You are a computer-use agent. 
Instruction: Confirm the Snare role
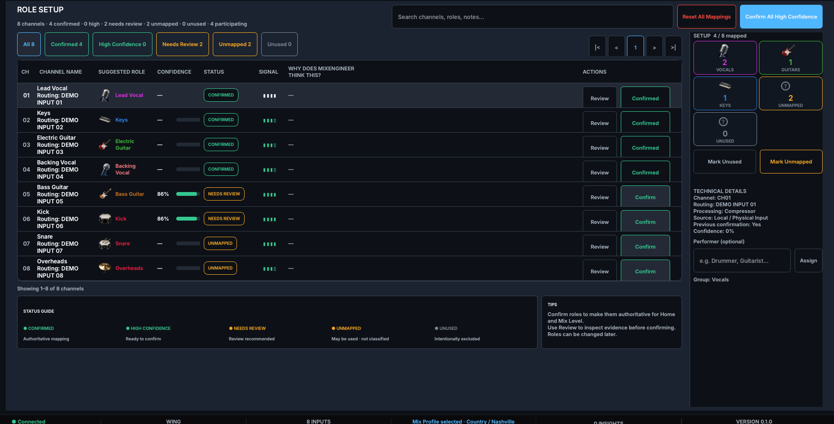pyautogui.click(x=645, y=246)
